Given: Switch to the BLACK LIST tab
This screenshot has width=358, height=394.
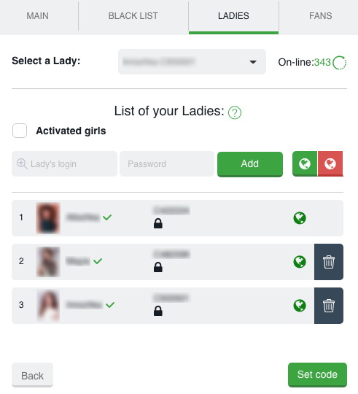Looking at the screenshot, I should [133, 16].
